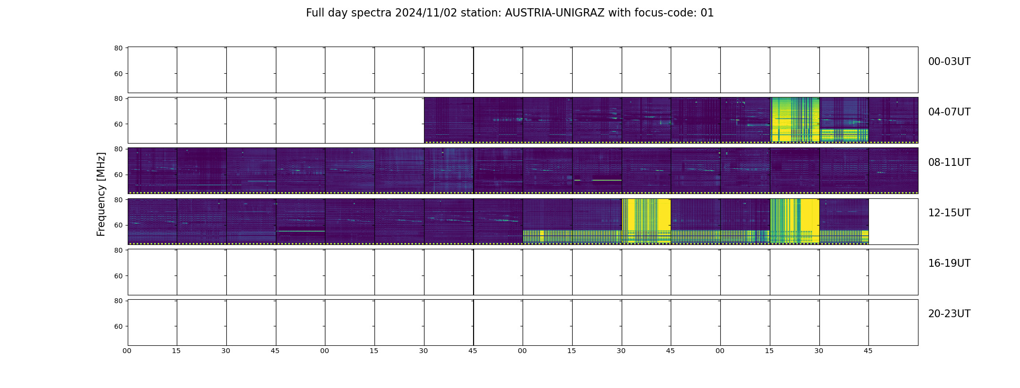This screenshot has width=1020, height=388.
Task: Select the '12-15UT' row label
Action: point(949,213)
